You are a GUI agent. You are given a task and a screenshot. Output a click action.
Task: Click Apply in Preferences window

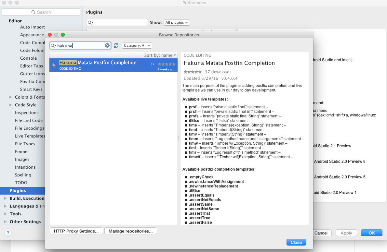pyautogui.click(x=346, y=233)
